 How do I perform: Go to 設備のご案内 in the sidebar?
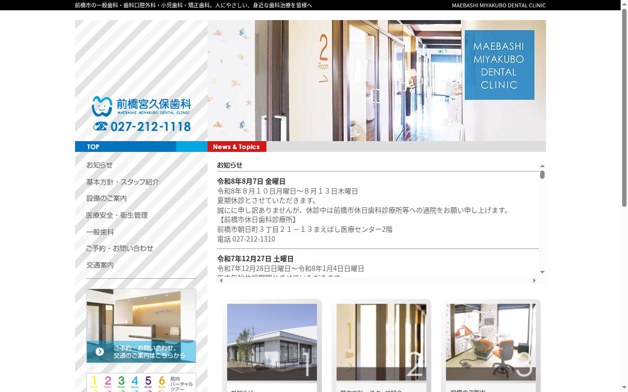click(106, 198)
